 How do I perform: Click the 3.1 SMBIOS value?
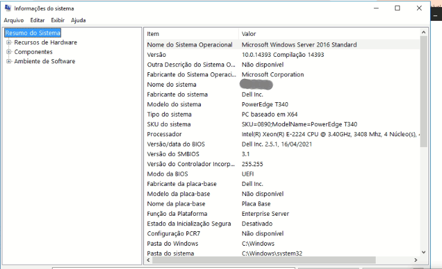click(245, 154)
